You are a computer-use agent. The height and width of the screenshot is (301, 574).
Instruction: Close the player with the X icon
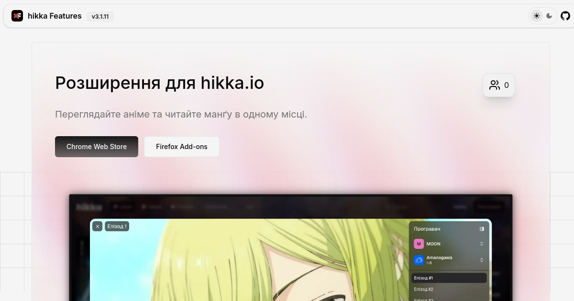click(98, 226)
